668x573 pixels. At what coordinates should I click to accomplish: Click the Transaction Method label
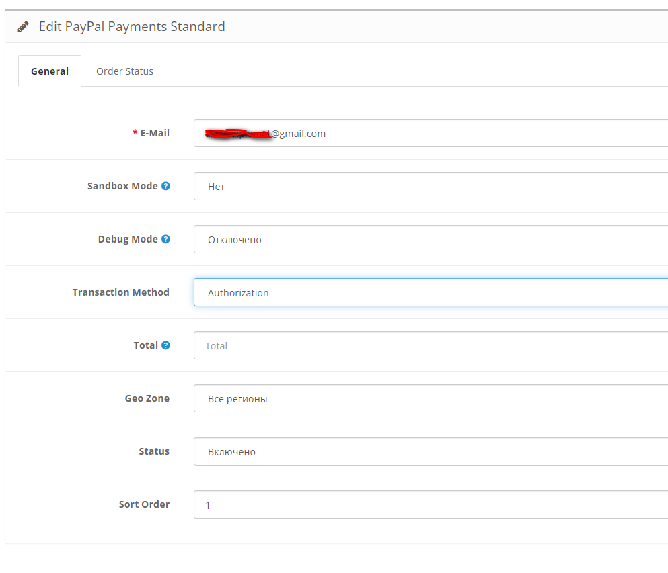coord(120,292)
